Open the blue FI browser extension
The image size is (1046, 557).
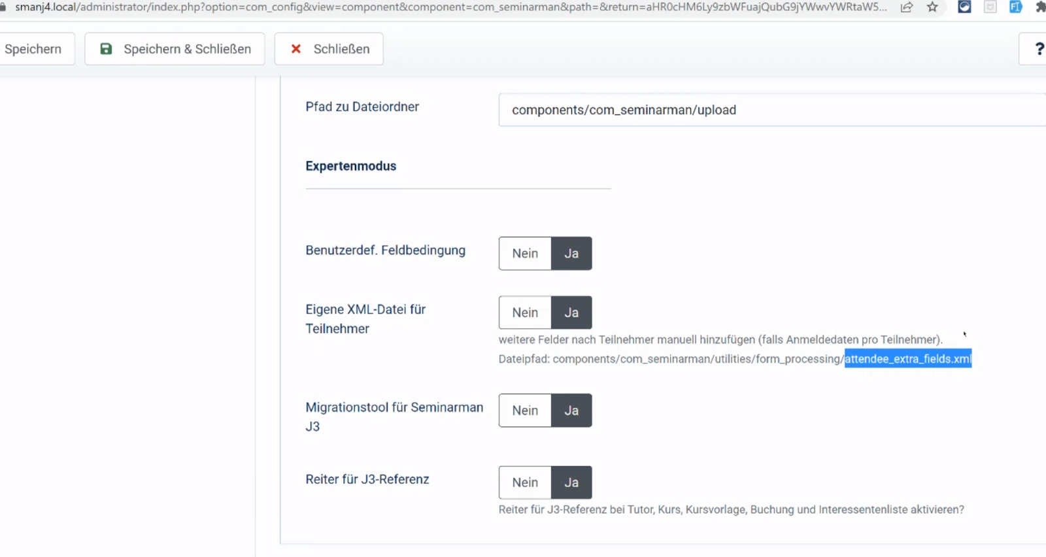tap(1016, 7)
